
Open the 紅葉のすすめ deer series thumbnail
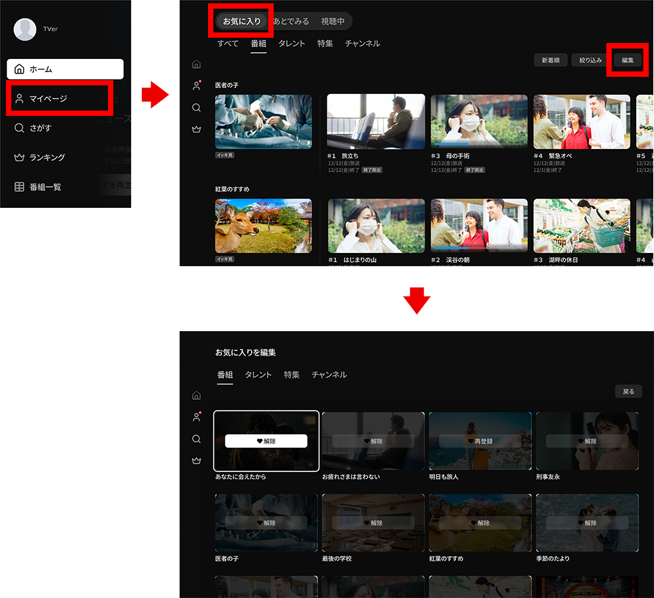pos(263,226)
